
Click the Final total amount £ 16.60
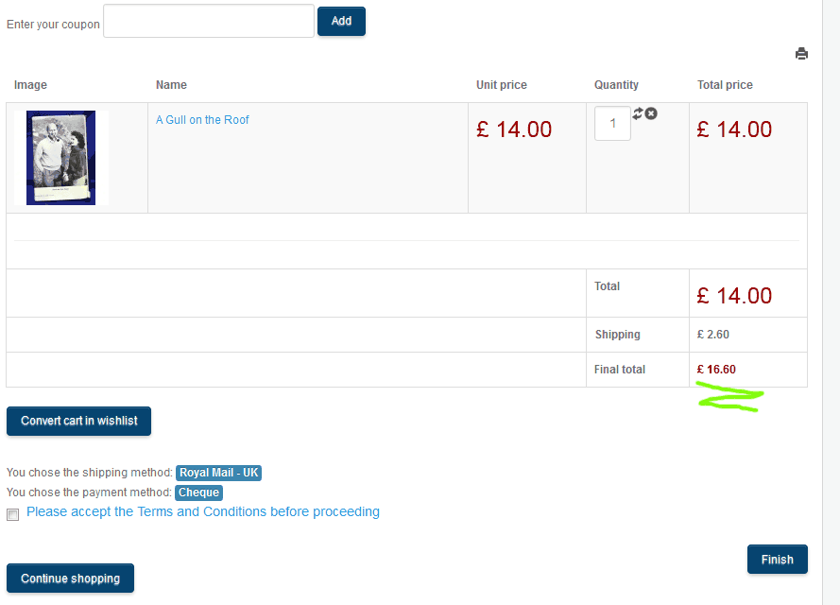coord(716,370)
